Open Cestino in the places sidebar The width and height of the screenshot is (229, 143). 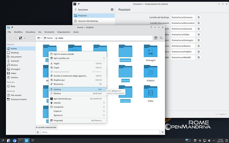[14, 77]
